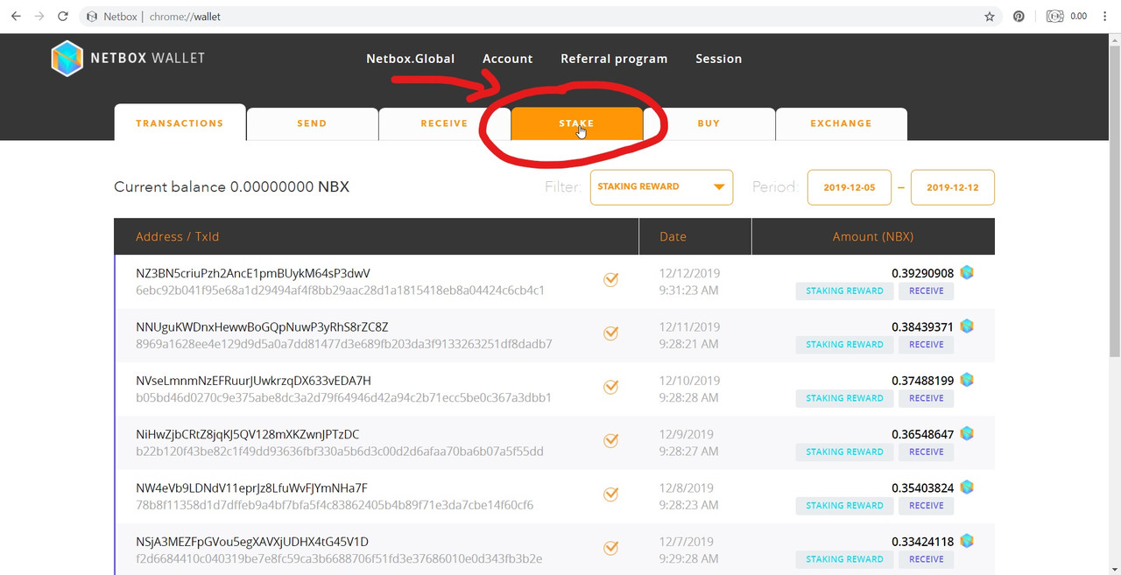Viewport: 1121px width, 575px height.
Task: Click address NVseLmnmNzEFRuurJUwkrzqDX633vEDA7H
Action: [x=253, y=381]
